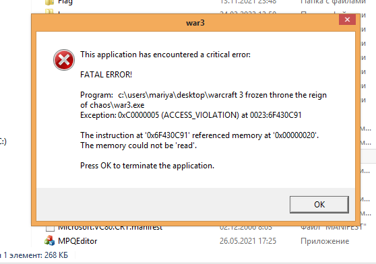376x264 pixels.
Task: Click the ACCESS_VIOLATION exception line
Action: coord(191,115)
